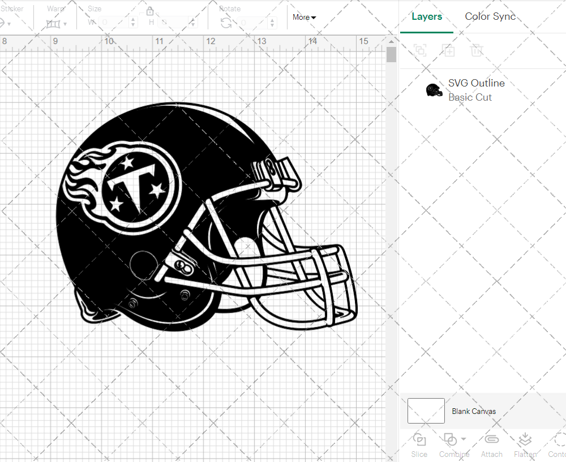Click the Blank Canvas color swatch
Image resolution: width=566 pixels, height=462 pixels.
tap(426, 411)
